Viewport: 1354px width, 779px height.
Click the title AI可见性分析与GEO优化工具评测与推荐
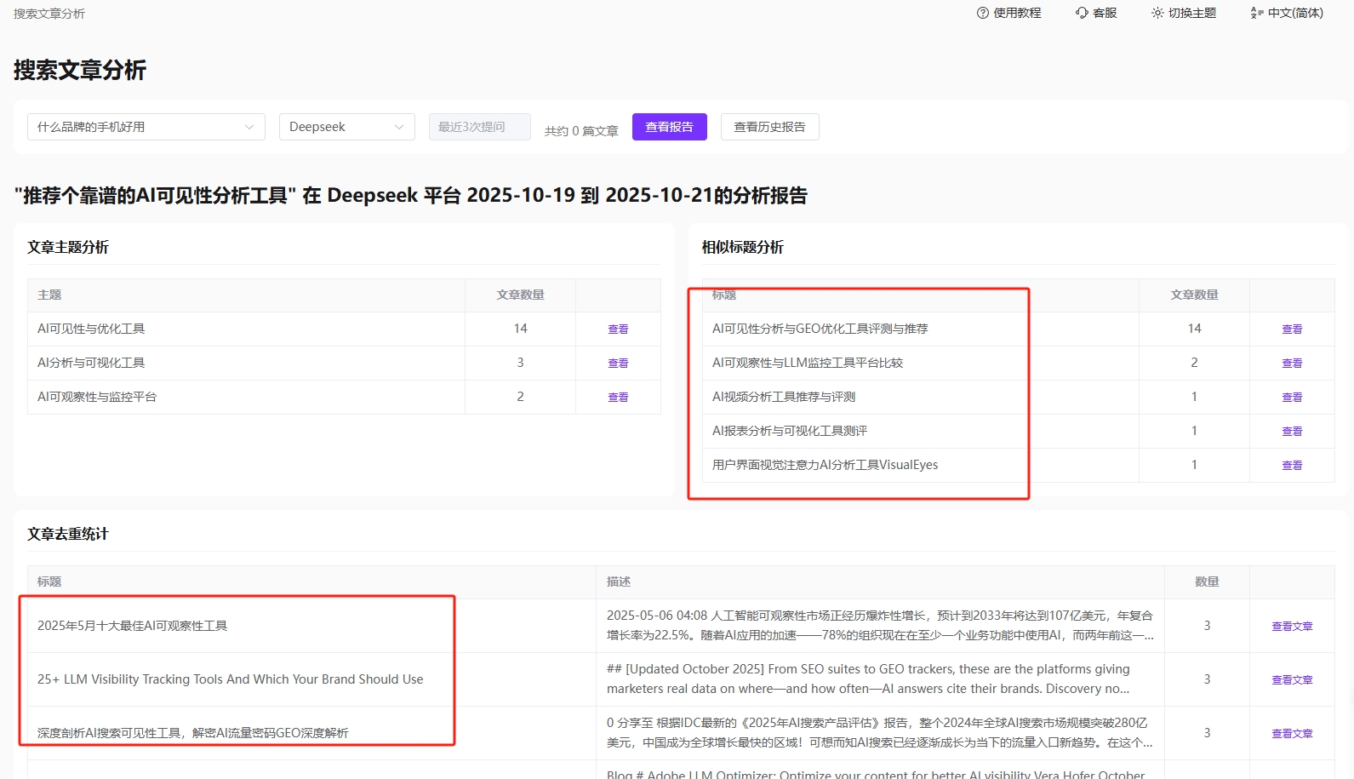(x=820, y=329)
